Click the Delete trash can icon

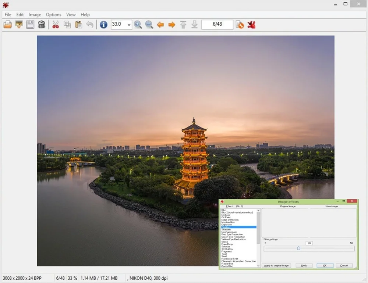[42, 25]
